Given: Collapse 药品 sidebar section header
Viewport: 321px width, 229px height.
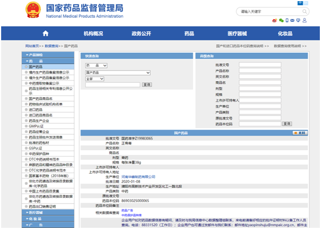Looking at the screenshot, I should click(48, 61).
